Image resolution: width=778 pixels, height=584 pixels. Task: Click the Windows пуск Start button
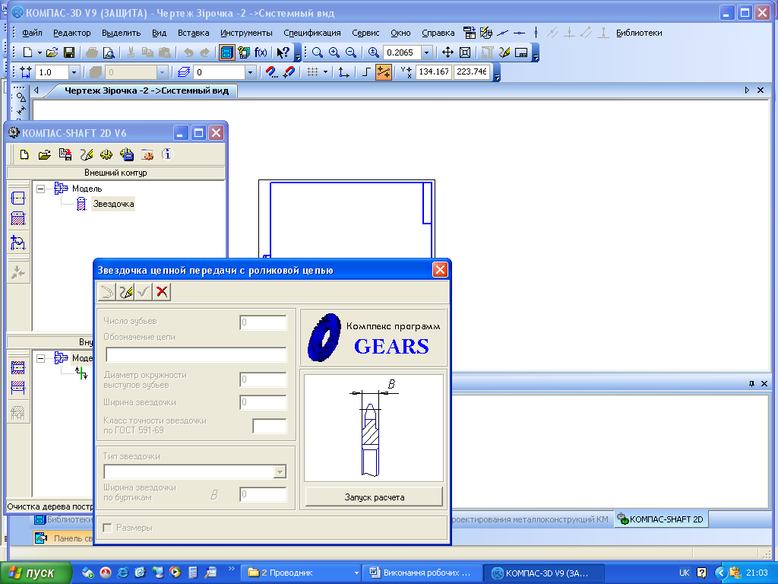36,573
